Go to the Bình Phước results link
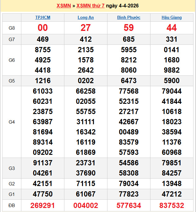The height and width of the screenshot is (212, 196). click(128, 18)
